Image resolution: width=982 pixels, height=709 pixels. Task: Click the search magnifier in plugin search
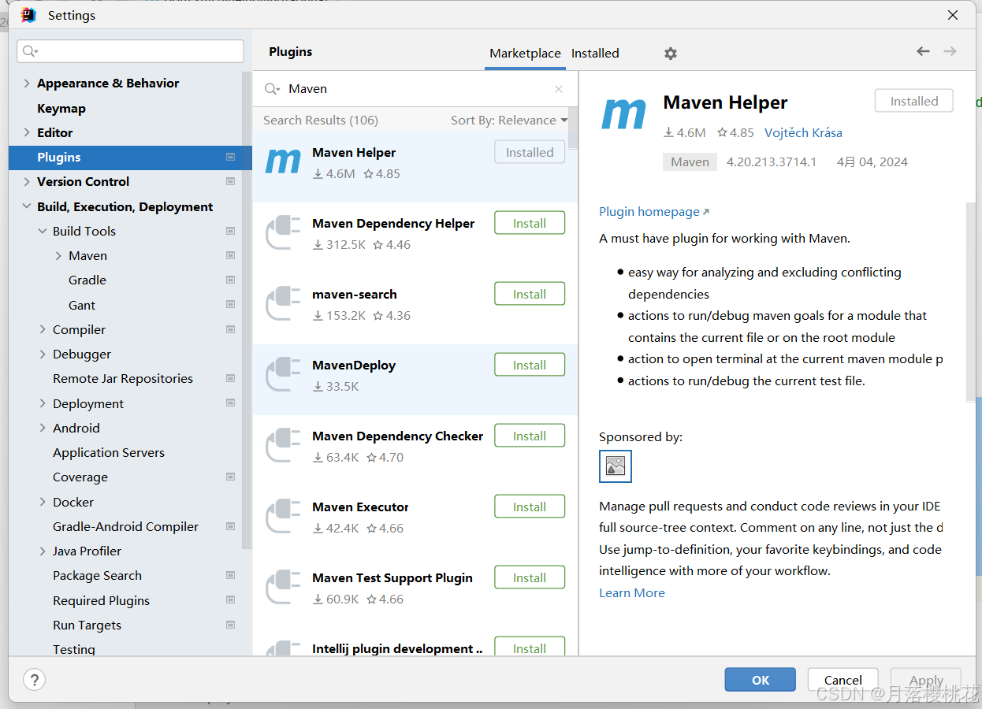click(272, 89)
